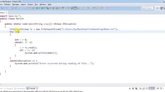The height and width of the screenshot is (92, 165).
Task: Click Remove All Terminated Launches icon
Action: [x=136, y=89]
